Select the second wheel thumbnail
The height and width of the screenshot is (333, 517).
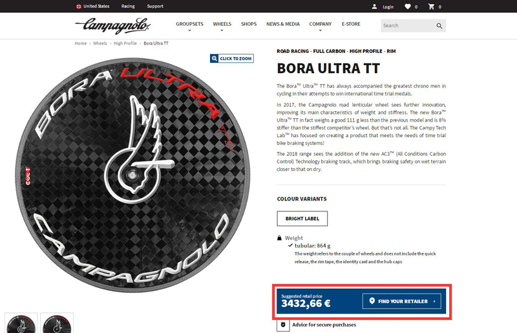pyautogui.click(x=57, y=323)
